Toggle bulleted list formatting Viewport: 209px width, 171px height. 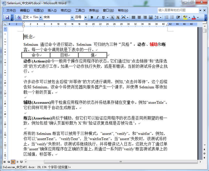172,17
